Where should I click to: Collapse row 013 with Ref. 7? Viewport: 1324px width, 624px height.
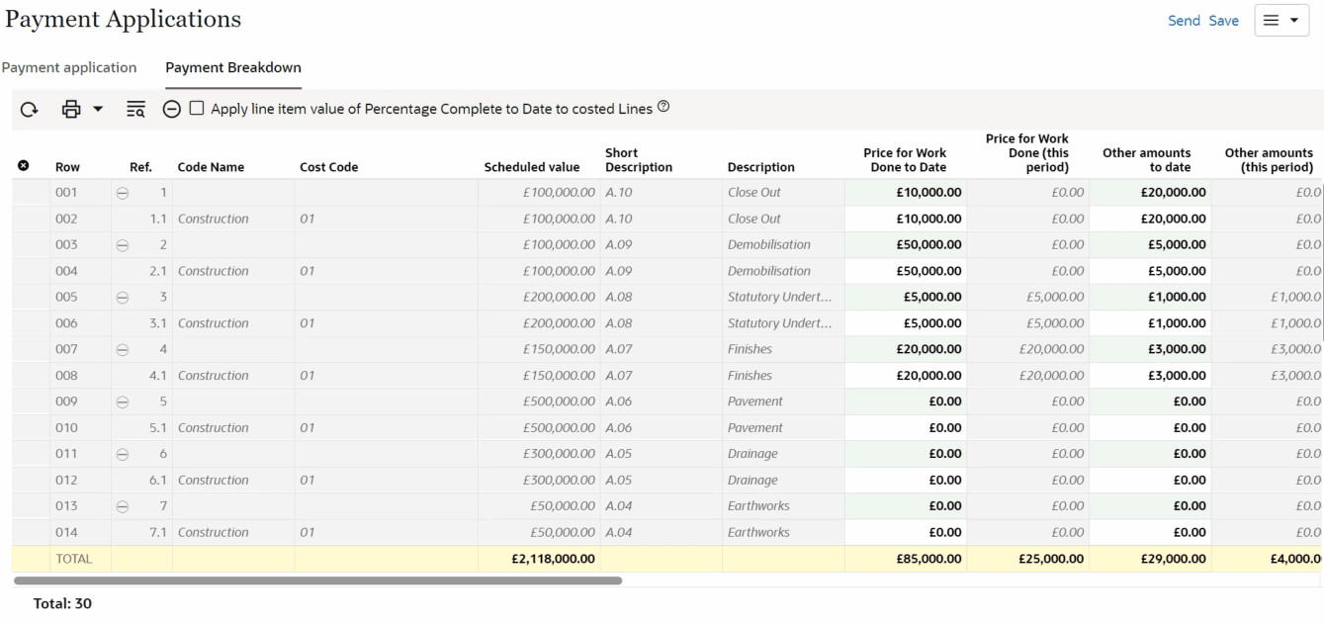coord(123,506)
